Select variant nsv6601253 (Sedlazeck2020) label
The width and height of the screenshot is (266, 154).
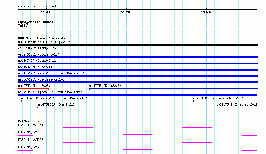tap(41, 79)
